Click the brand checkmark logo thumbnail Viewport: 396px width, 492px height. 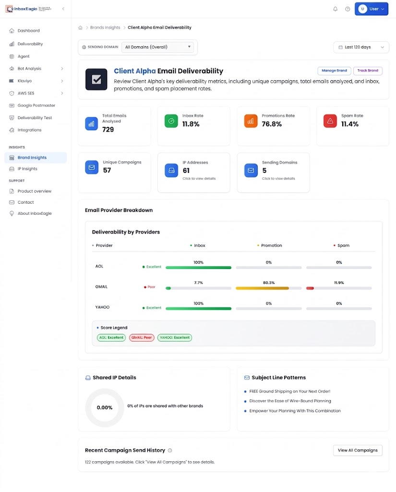[x=96, y=79]
